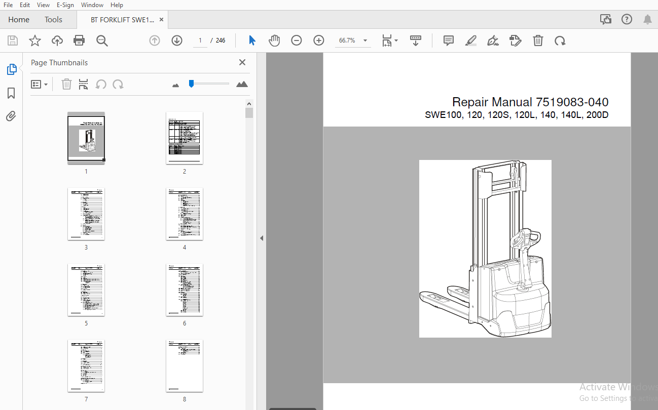Click the delete trash icon in toolbar

(x=538, y=40)
